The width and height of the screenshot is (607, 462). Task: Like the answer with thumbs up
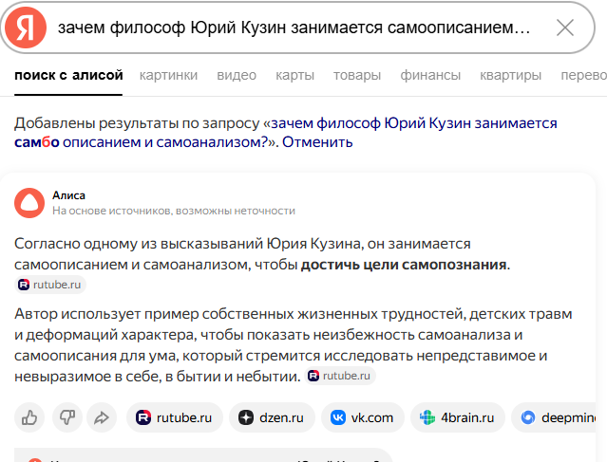(x=29, y=417)
